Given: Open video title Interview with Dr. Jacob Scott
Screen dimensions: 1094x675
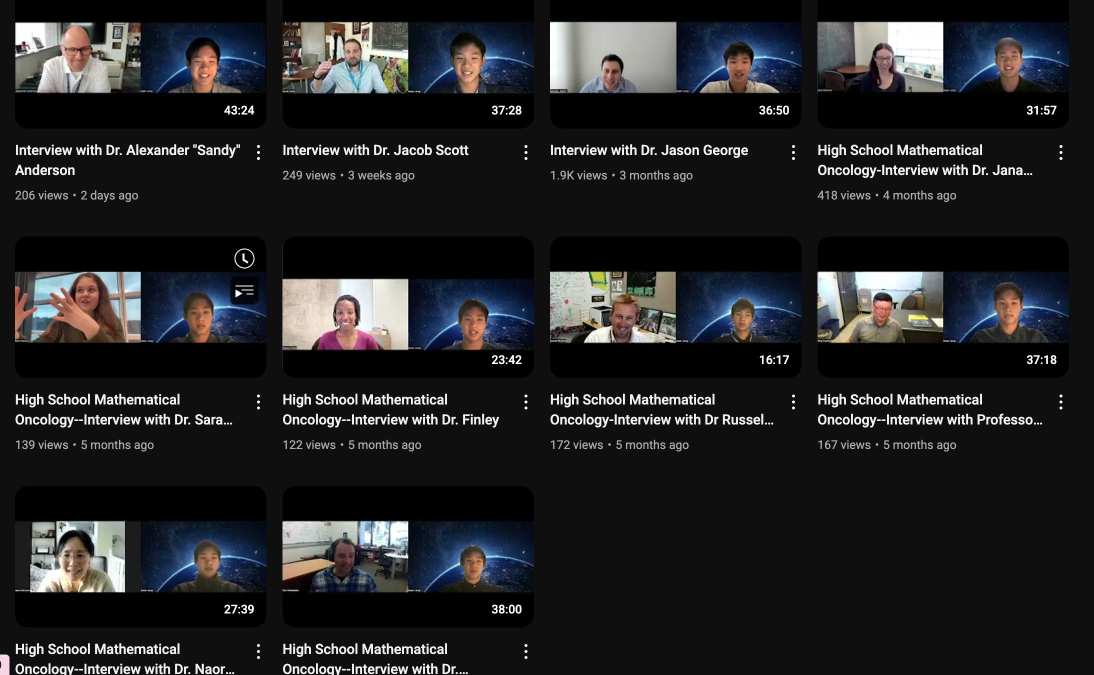Looking at the screenshot, I should [x=375, y=150].
